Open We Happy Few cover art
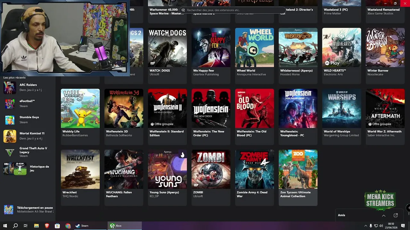This screenshot has width=410, height=230. (211, 48)
